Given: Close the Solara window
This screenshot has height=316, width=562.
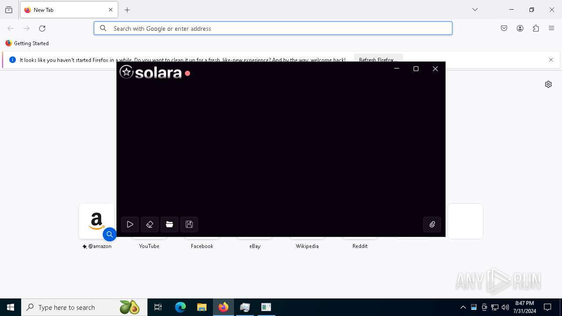Looking at the screenshot, I should (435, 68).
